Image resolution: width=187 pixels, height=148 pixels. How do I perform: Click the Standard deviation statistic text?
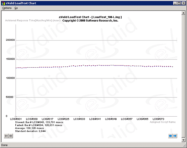[30, 131]
